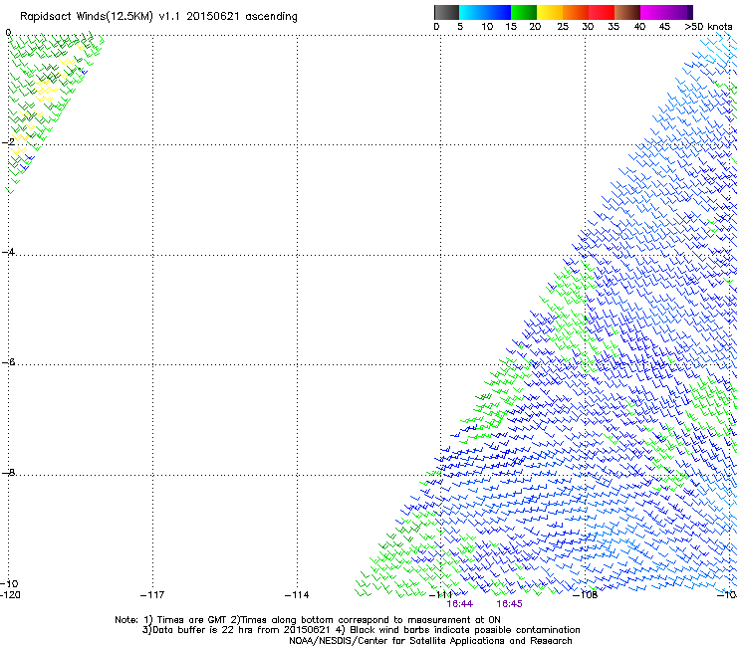The width and height of the screenshot is (737, 647).
Task: Click the purple '16:44' time label
Action: tap(460, 604)
